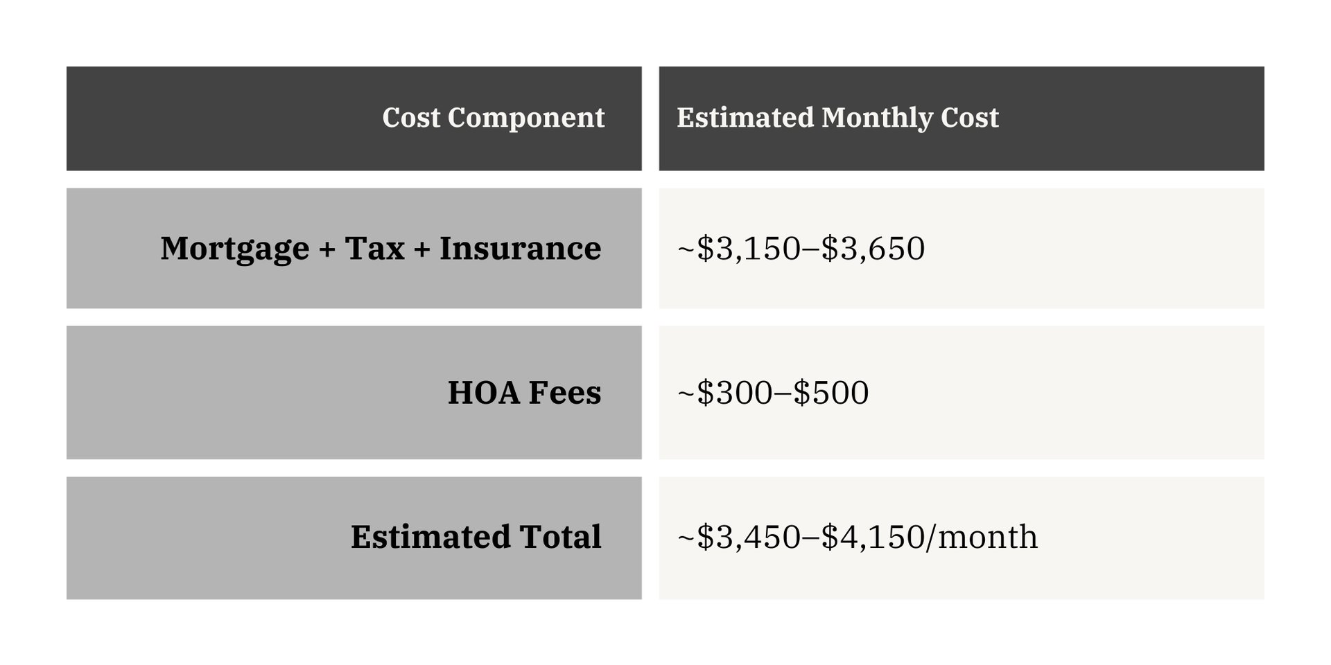Image resolution: width=1331 pixels, height=665 pixels.
Task: Click the word HOA in row label
Action: (x=483, y=393)
